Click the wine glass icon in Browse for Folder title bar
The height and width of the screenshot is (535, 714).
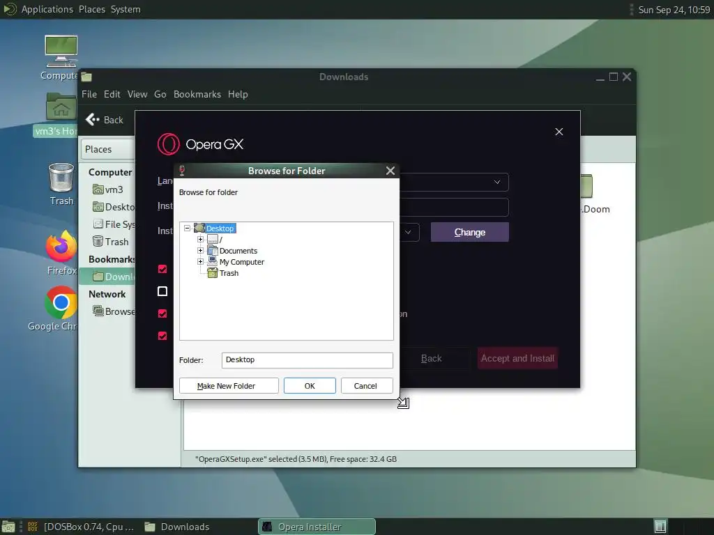(x=182, y=171)
